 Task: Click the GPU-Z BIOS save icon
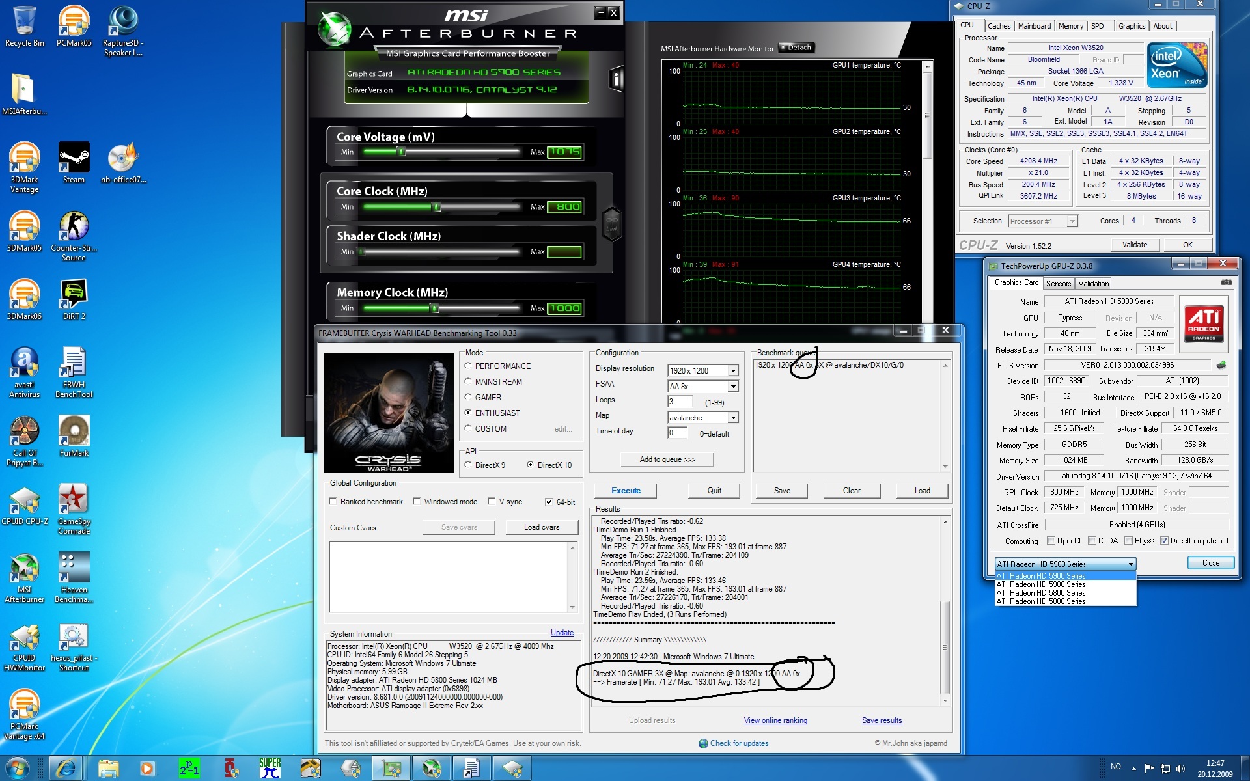click(x=1221, y=365)
